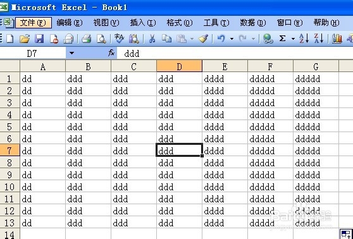The width and height of the screenshot is (353, 239).
Task: Open the Auto Fill Options button
Action: (x=346, y=234)
